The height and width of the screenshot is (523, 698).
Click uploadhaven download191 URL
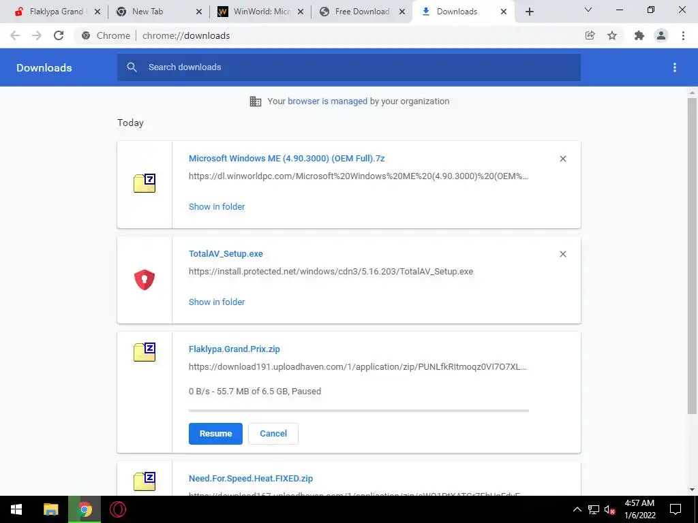(x=357, y=367)
